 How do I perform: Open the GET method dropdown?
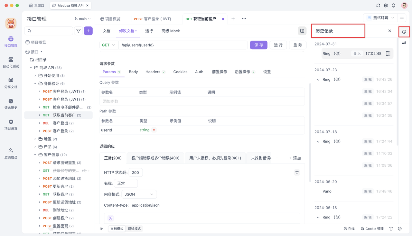[x=108, y=45]
